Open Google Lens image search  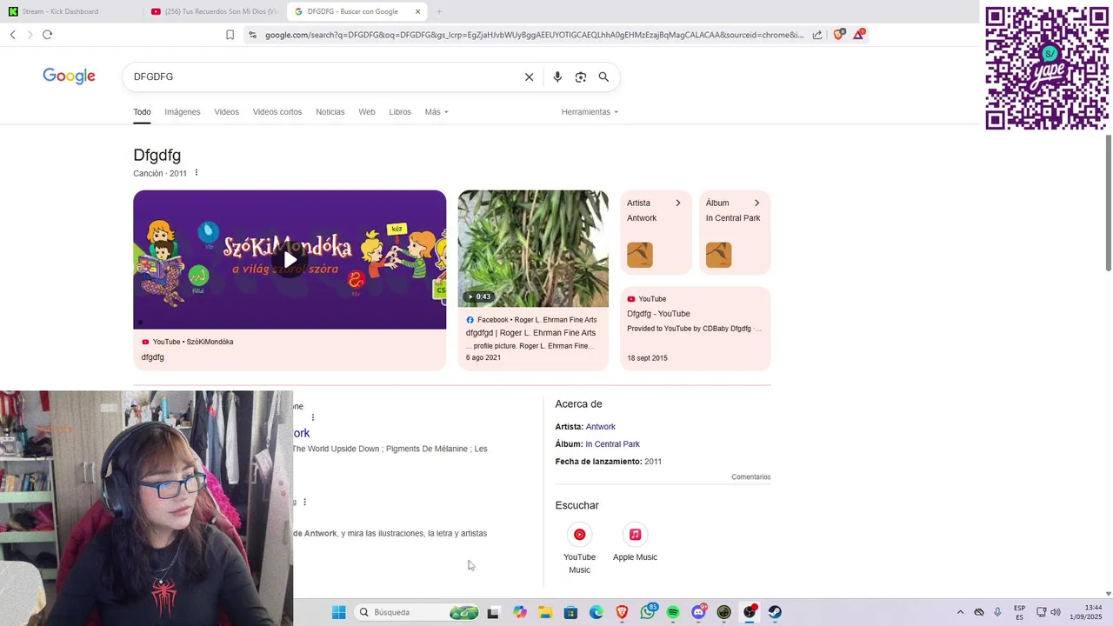[x=581, y=77]
